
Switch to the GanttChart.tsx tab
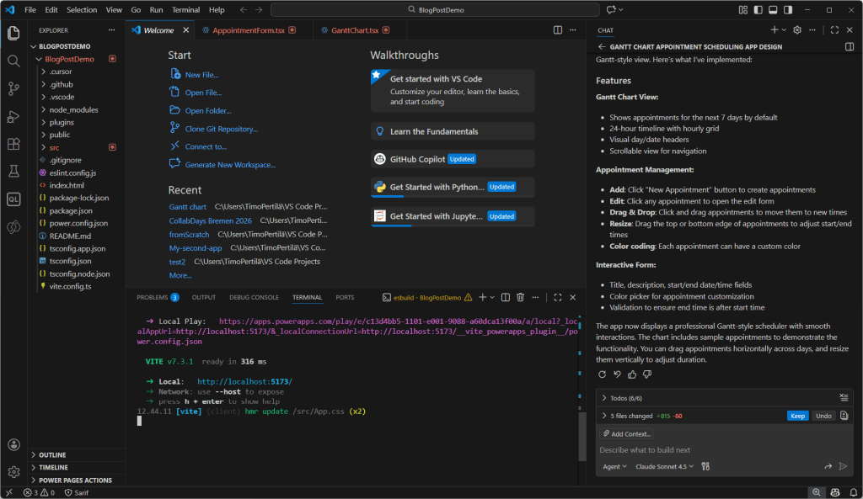pos(353,30)
